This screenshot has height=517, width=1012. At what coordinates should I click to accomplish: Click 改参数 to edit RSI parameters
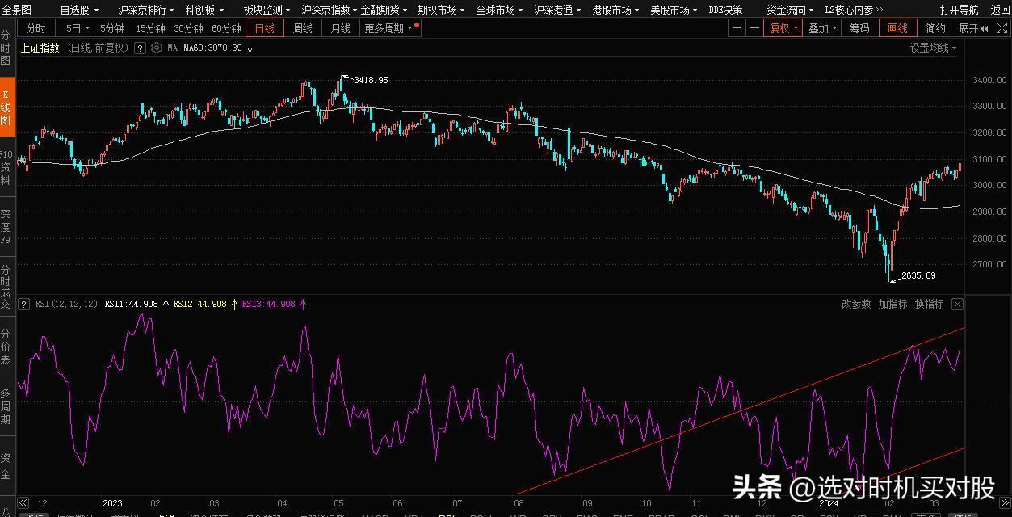point(856,305)
